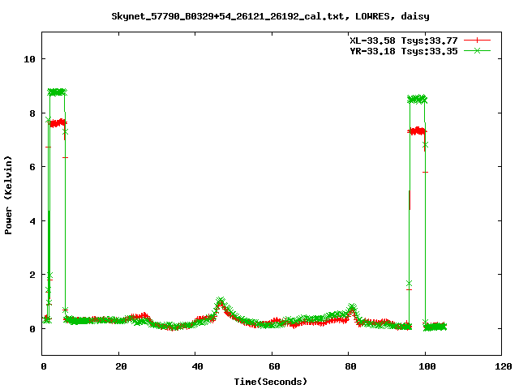Screen dimensions: 519x389
Task: Click the green YR legend line sample
Action: (477, 50)
